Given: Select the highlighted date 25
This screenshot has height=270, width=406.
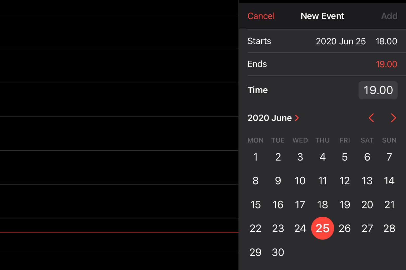Looking at the screenshot, I should point(323,228).
